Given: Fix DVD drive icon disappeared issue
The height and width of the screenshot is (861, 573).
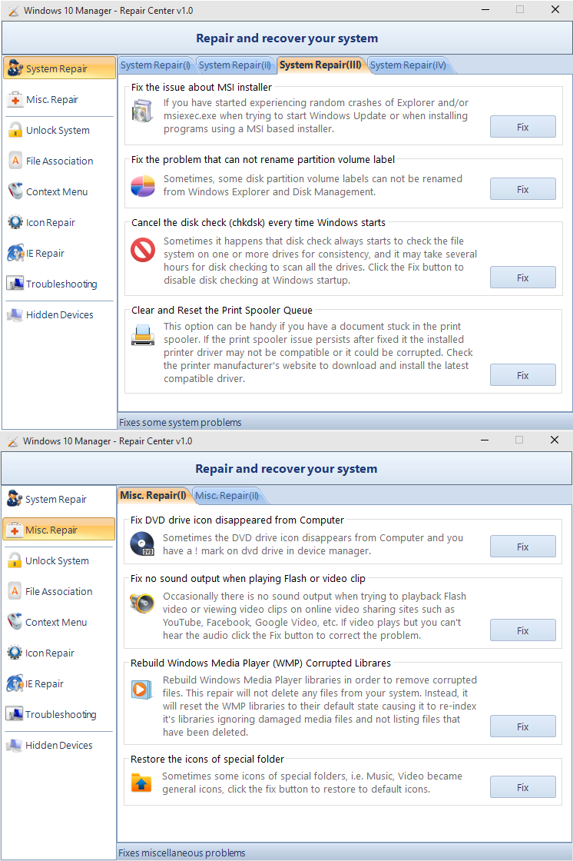Looking at the screenshot, I should (x=522, y=547).
